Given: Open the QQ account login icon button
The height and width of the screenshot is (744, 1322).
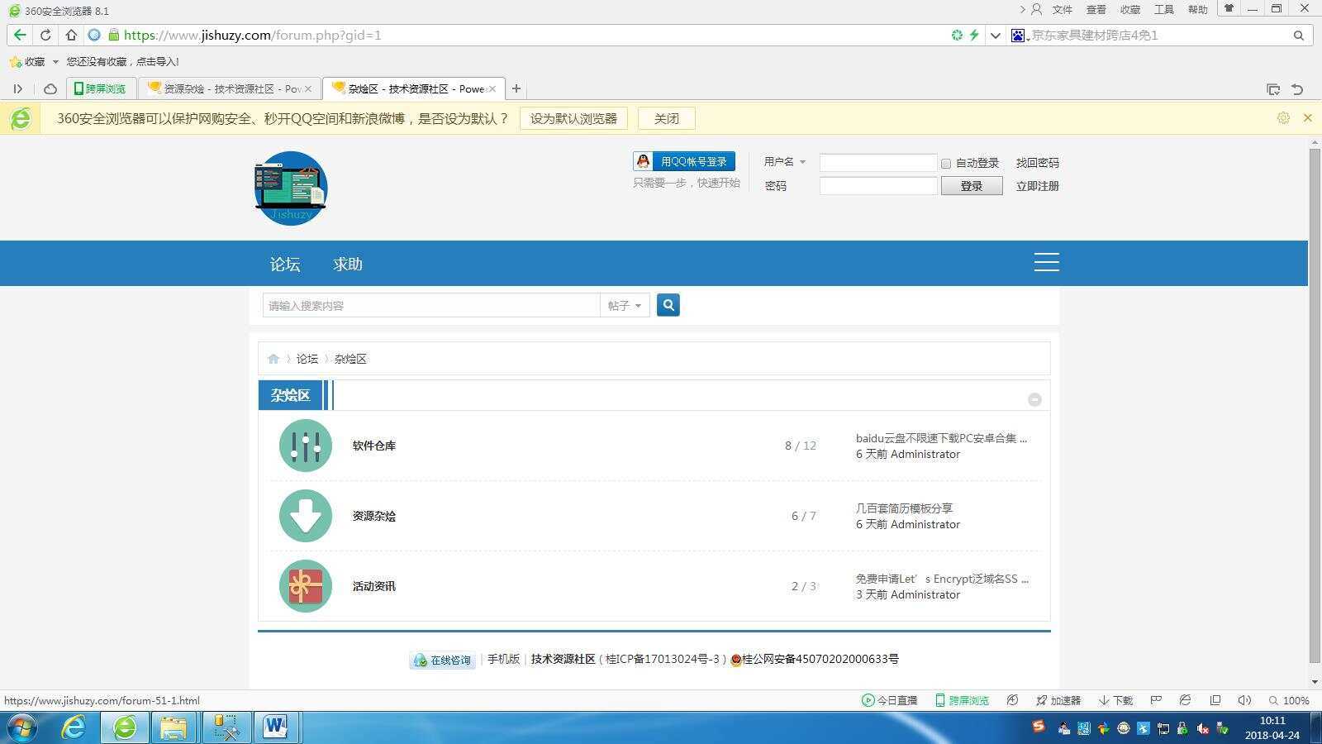Looking at the screenshot, I should tap(643, 161).
